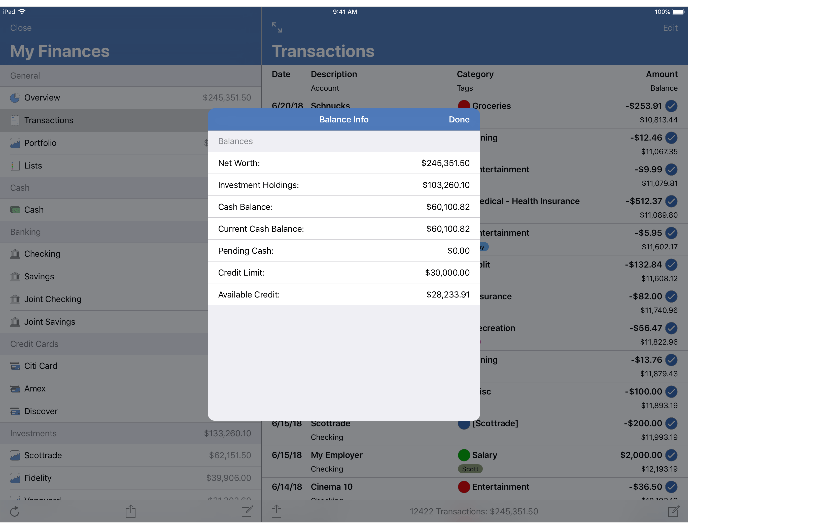Viewport: 831px width, 529px height.
Task: Click the sidebar compose new account icon
Action: [247, 511]
